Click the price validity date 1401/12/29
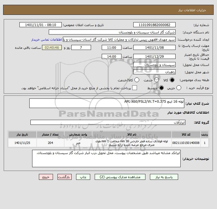The height and width of the screenshot is (209, 217). (x=154, y=56)
